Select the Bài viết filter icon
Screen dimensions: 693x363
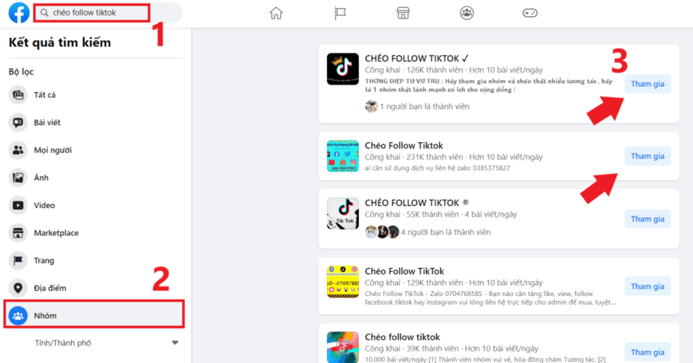[x=18, y=123]
